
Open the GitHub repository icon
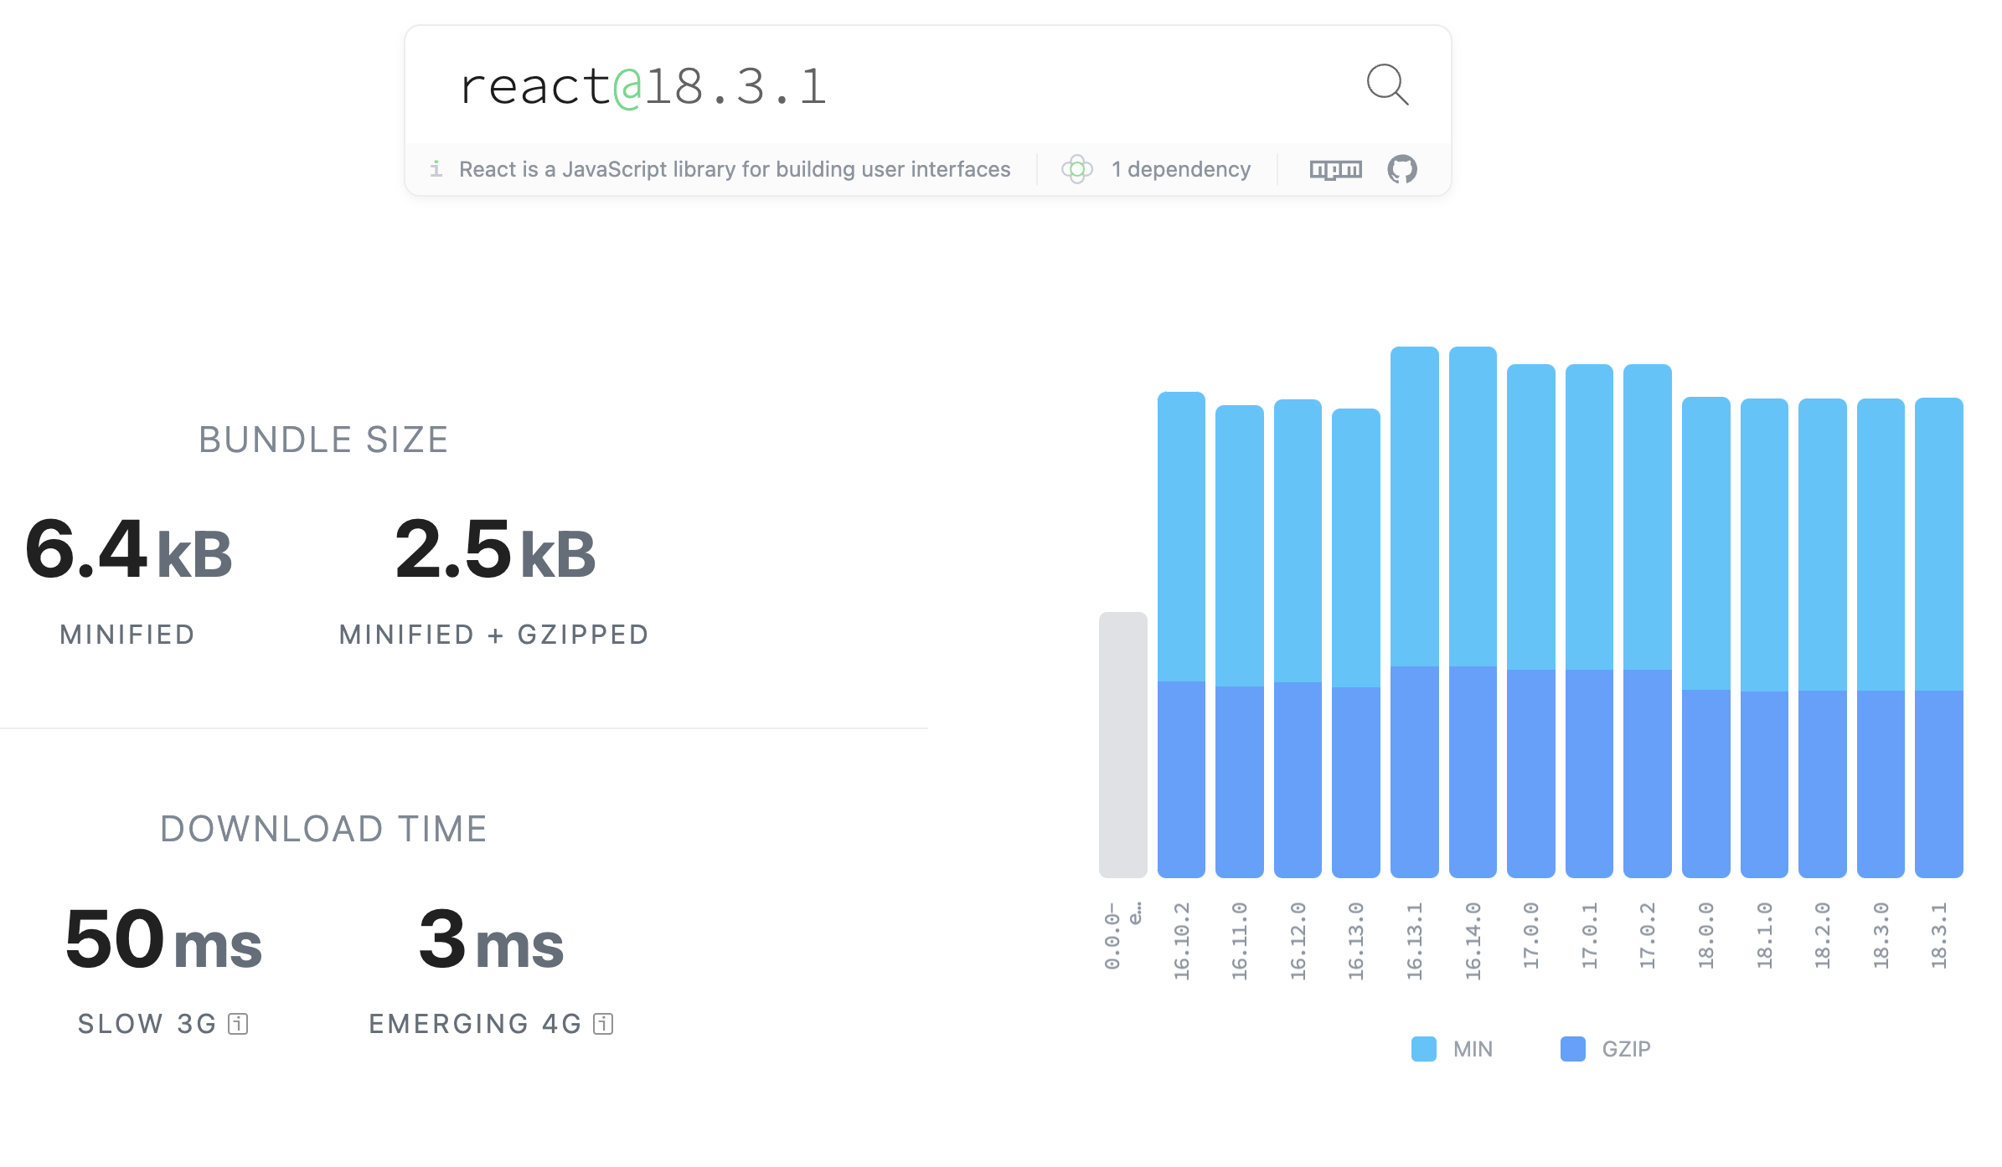1401,169
